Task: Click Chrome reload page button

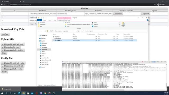Action: [x=8, y=5]
